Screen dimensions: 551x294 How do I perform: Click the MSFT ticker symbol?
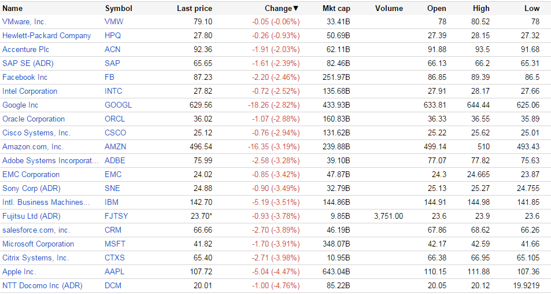point(114,244)
